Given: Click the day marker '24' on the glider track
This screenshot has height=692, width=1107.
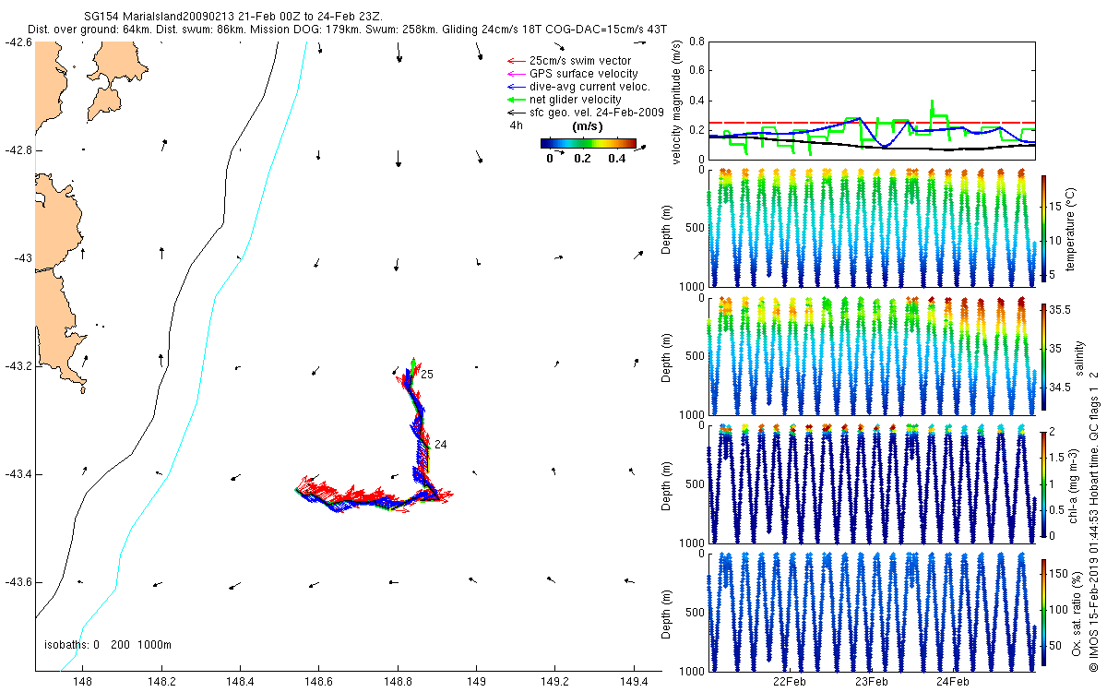Looking at the screenshot, I should 440,445.
